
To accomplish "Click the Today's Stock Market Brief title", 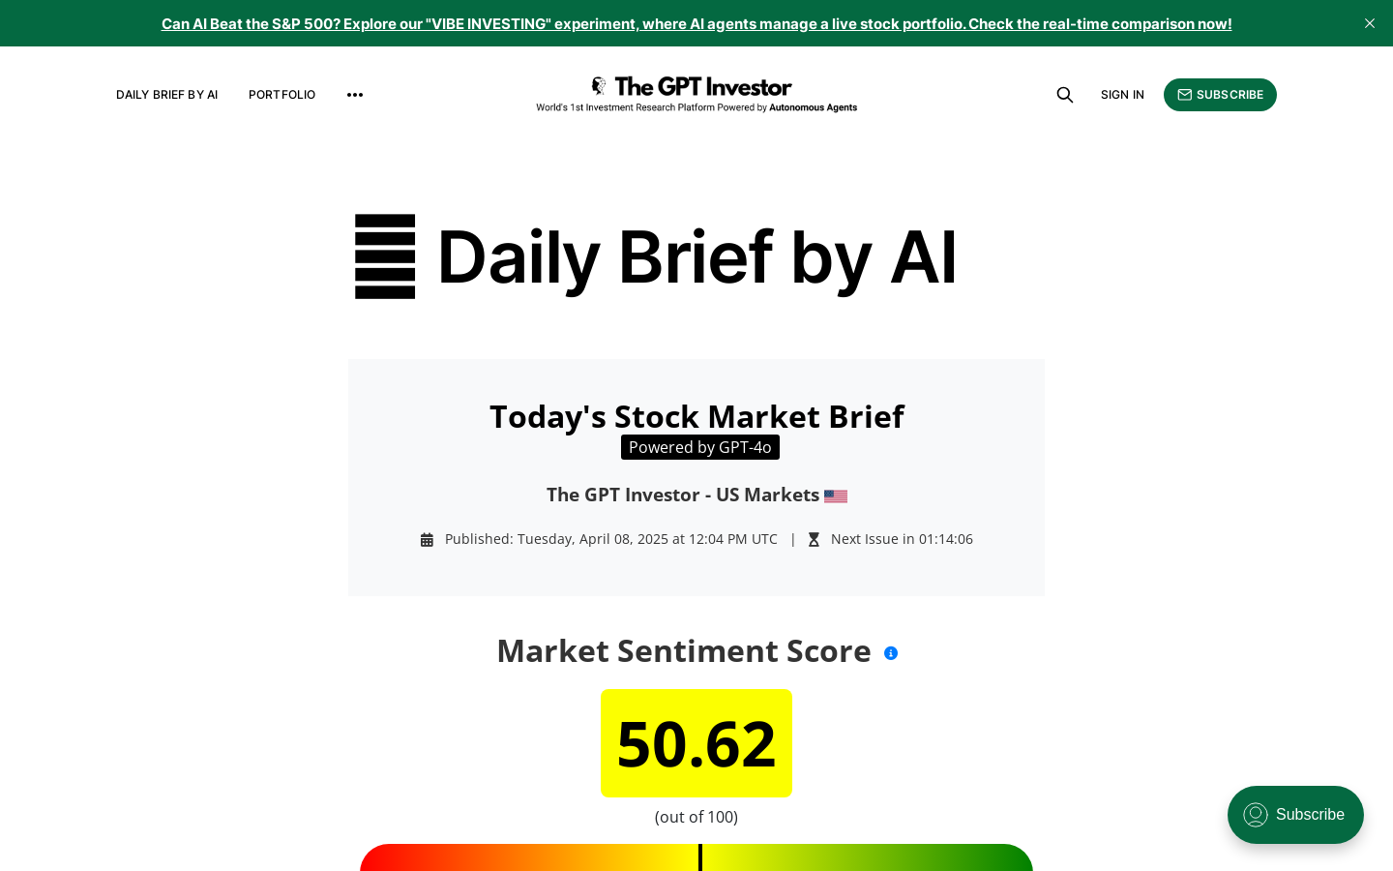I will coord(696,416).
